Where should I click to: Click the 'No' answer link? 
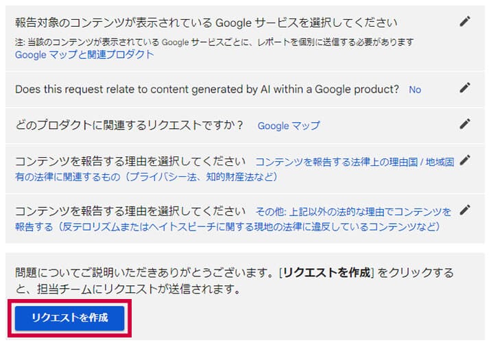[x=414, y=90]
